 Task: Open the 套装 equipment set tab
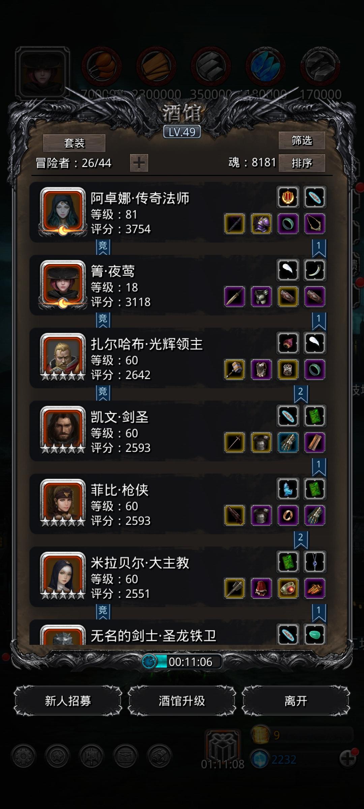point(74,143)
